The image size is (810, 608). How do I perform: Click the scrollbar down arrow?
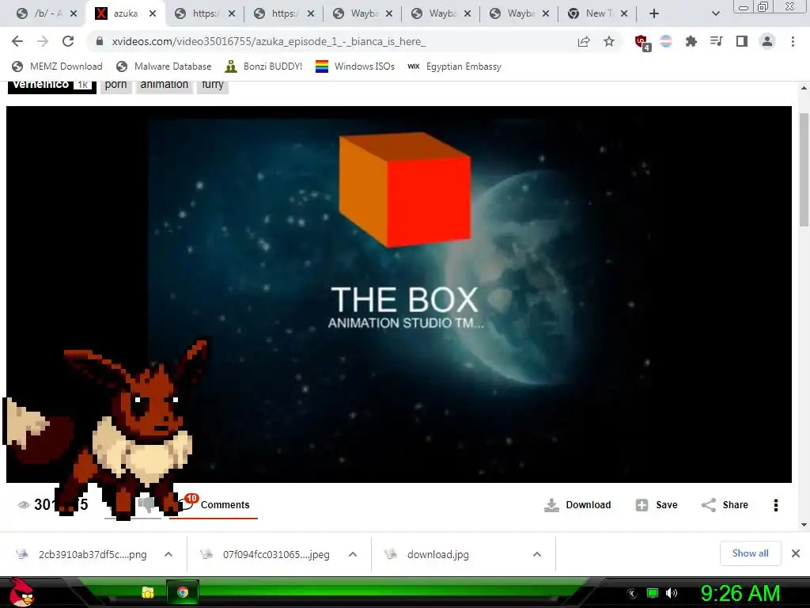pyautogui.click(x=804, y=525)
